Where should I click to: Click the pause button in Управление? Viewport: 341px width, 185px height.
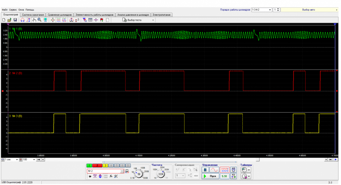[x=206, y=170]
